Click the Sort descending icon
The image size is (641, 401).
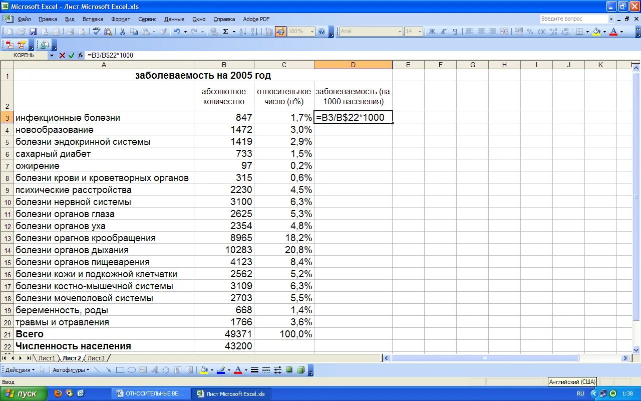254,32
